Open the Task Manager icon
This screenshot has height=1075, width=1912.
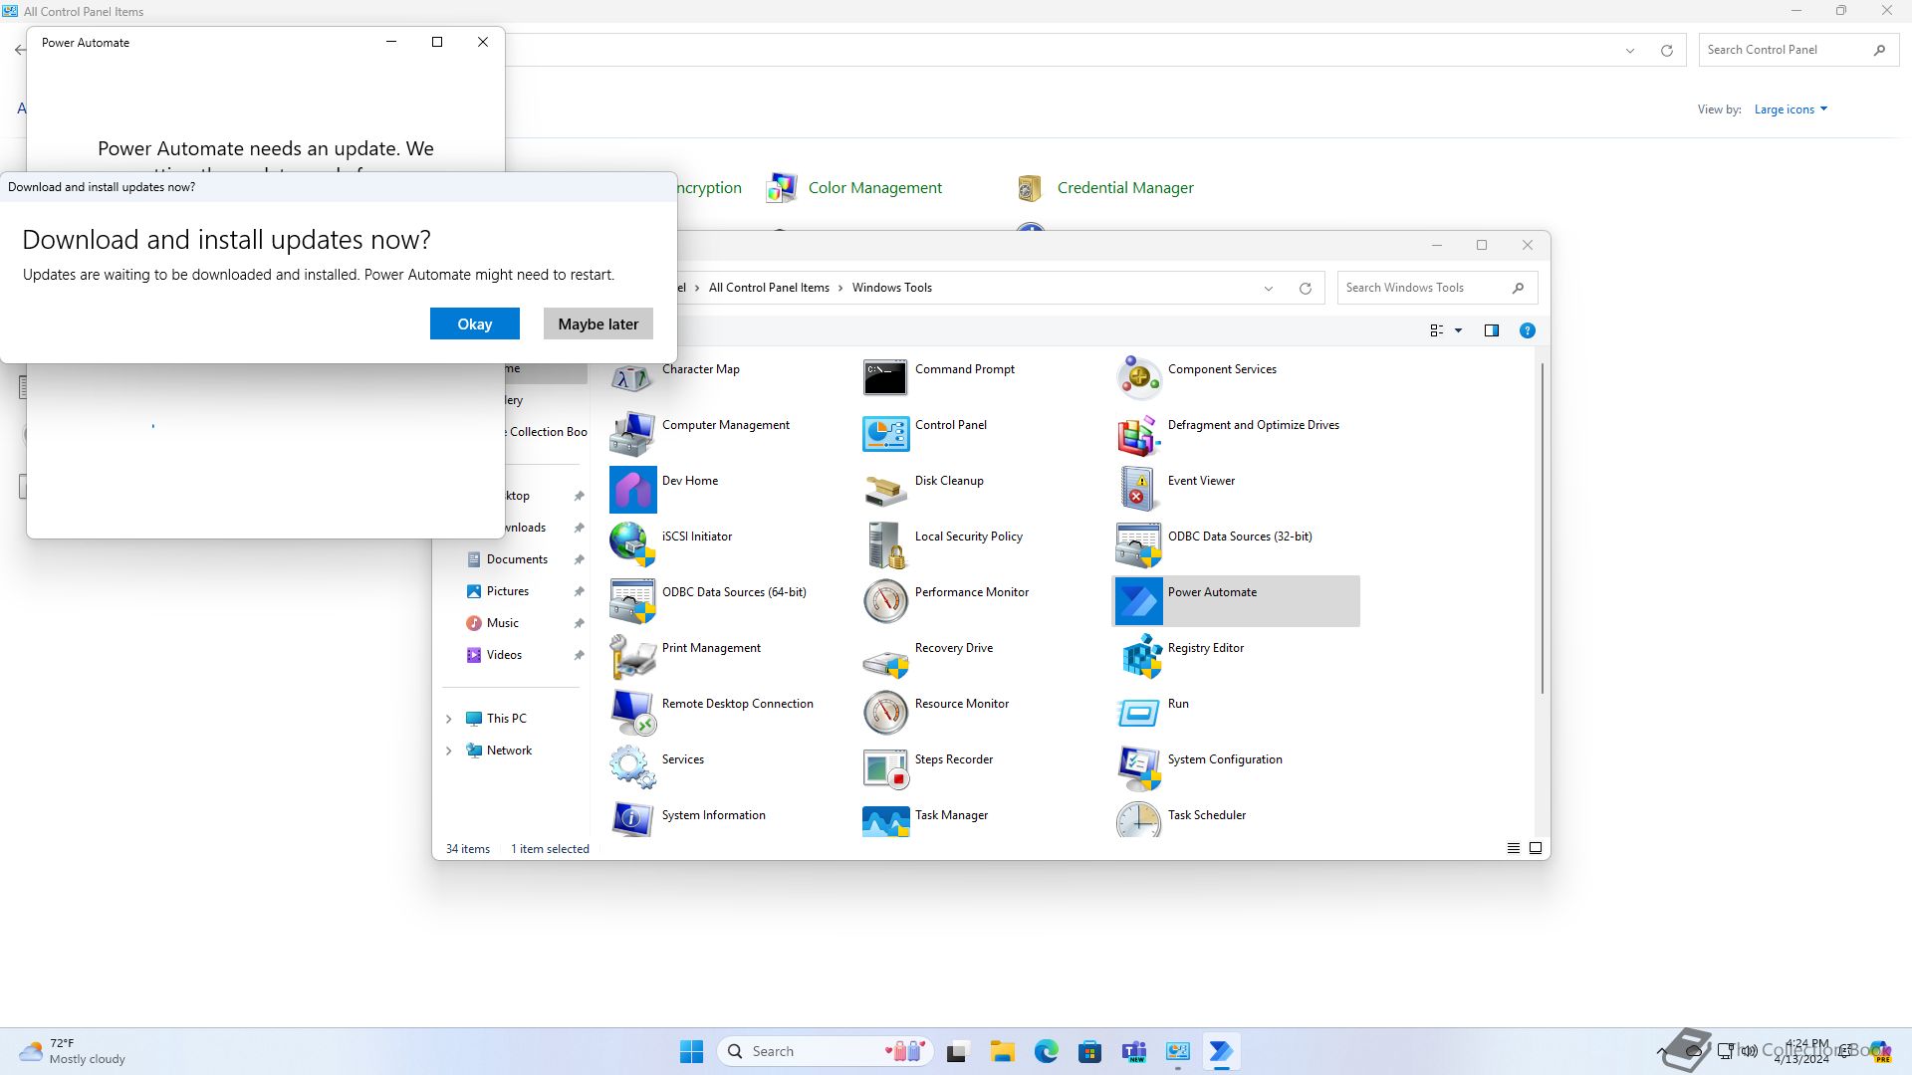[885, 821]
